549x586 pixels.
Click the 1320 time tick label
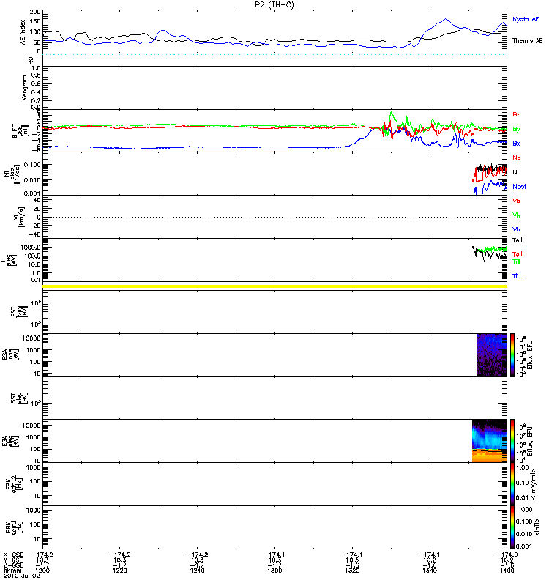(352, 571)
